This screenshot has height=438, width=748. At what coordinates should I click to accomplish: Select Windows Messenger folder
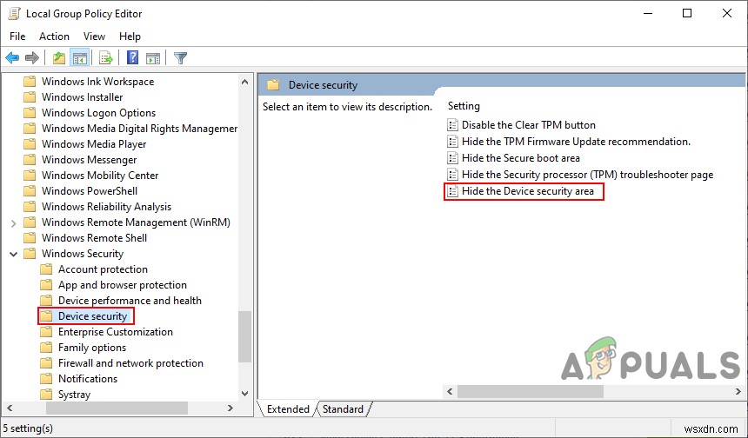coord(90,160)
